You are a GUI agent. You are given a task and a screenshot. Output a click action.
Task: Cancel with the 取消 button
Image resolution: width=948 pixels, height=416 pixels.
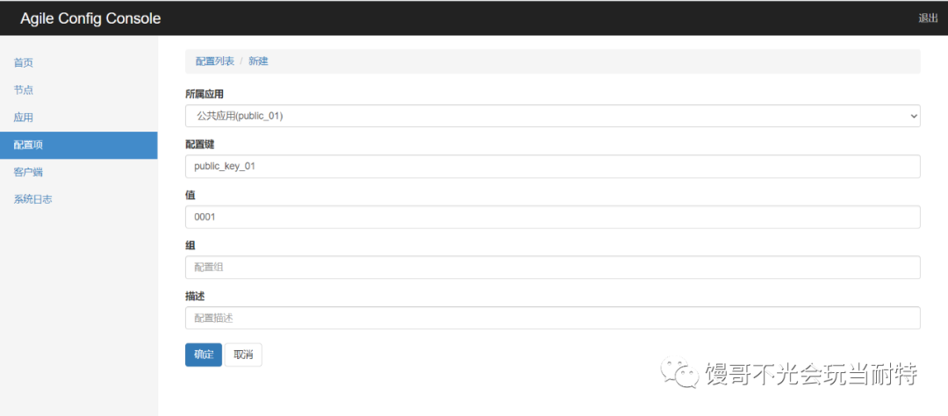click(244, 355)
